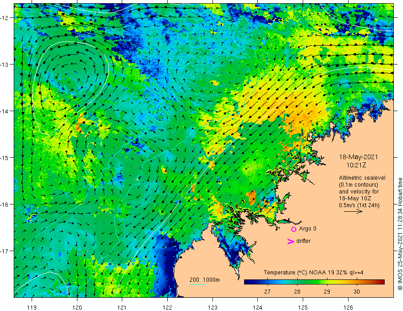
Task: Click the '-12' latitude axis label
Action: 5,18
